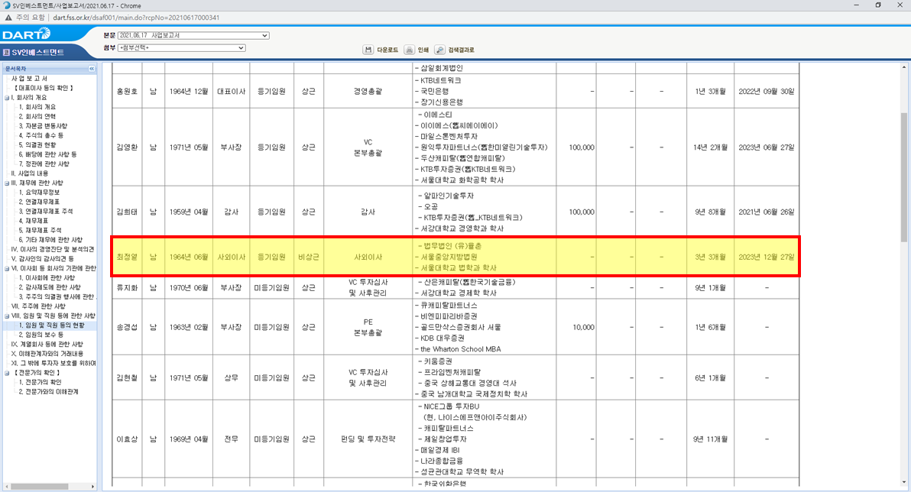Collapse the 【전문가의 확인】 tree node

coord(7,373)
